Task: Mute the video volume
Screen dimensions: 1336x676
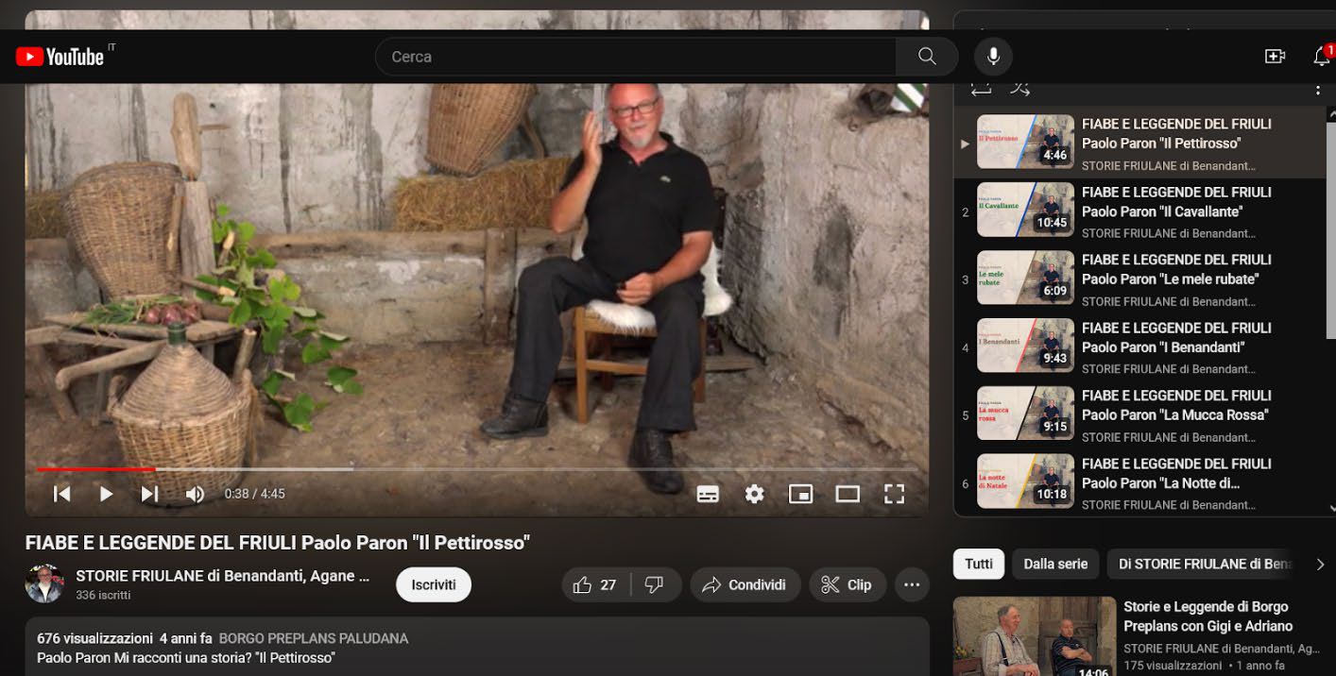Action: point(195,494)
